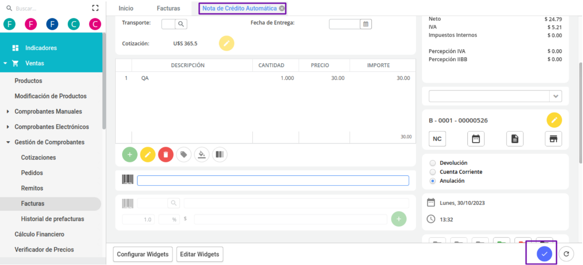This screenshot has height=265, width=583.
Task: Click the teal C avatar circle
Action: 73,24
